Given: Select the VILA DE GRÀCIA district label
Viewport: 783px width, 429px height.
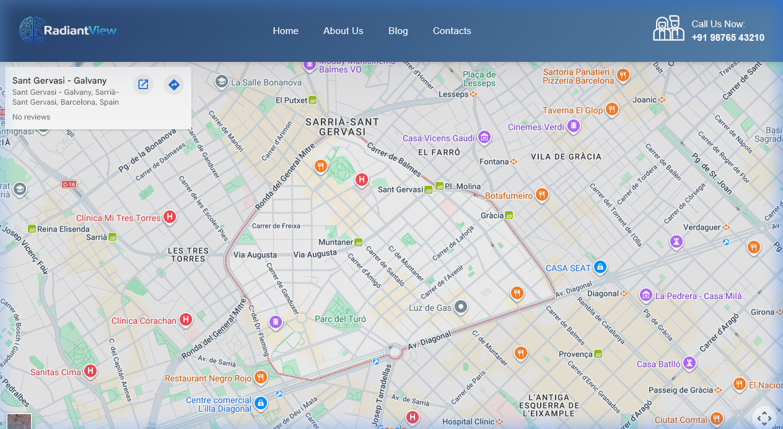Looking at the screenshot, I should pyautogui.click(x=566, y=157).
